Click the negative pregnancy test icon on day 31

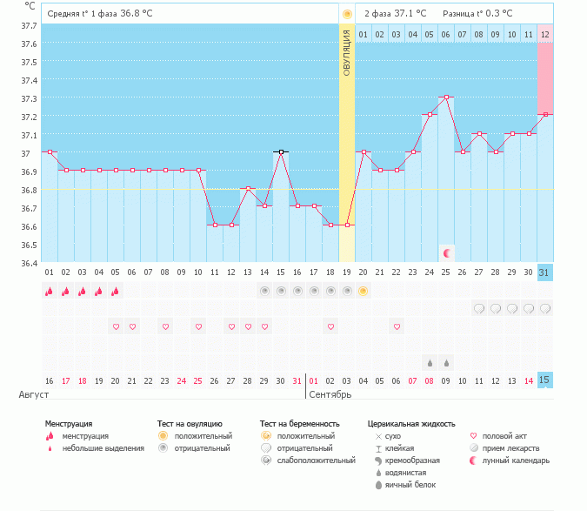click(x=545, y=308)
